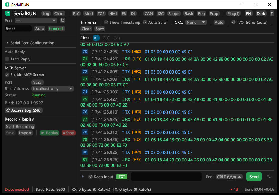
Task: Click the Import recording button
Action: click(25, 133)
